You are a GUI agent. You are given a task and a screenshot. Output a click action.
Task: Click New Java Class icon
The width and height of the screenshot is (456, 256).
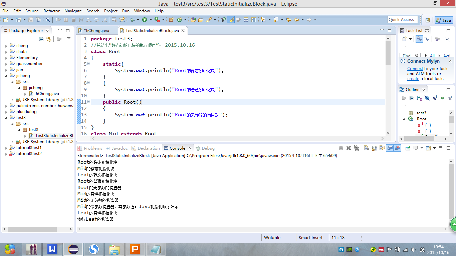point(180,20)
